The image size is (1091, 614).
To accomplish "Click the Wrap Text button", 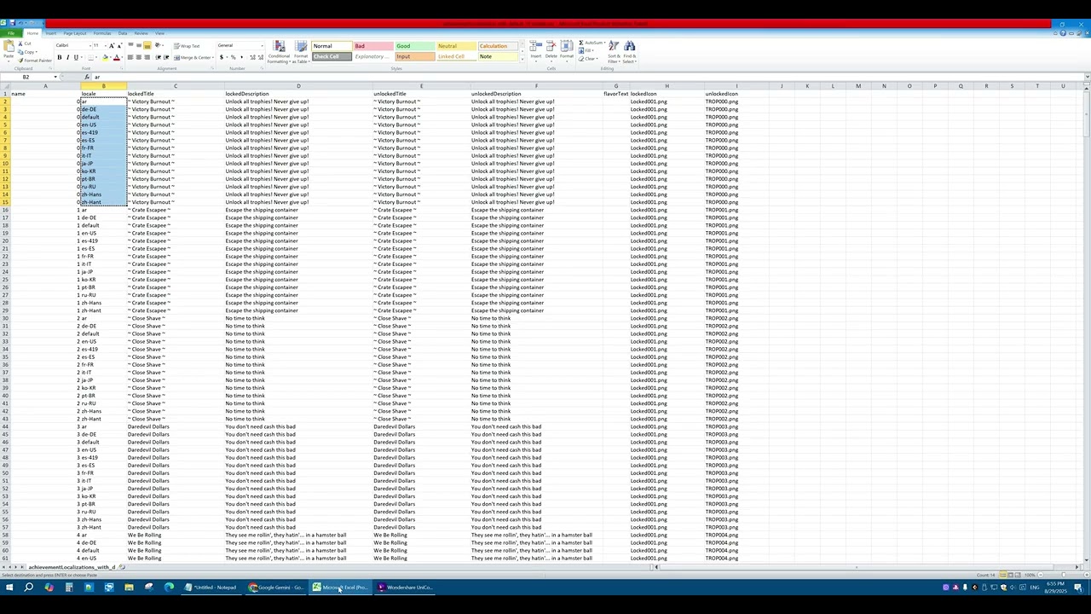I will tap(187, 46).
